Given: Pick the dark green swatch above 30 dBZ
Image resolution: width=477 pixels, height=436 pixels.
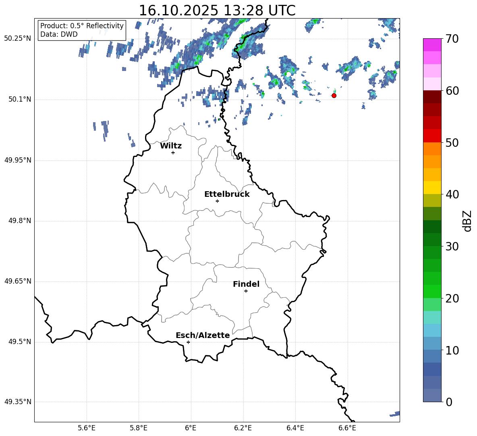Looking at the screenshot, I should pos(432,240).
